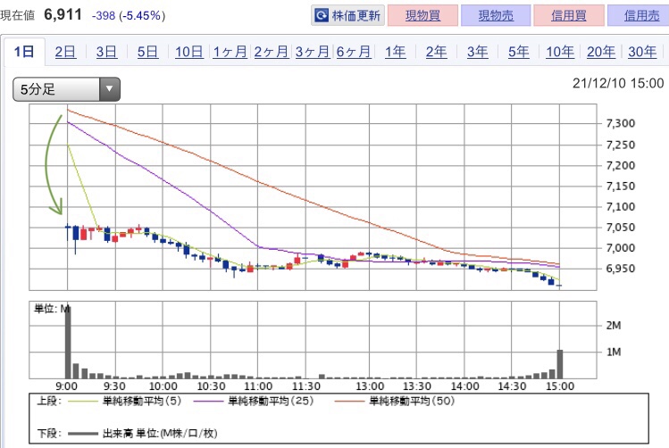This screenshot has width=669, height=448.
Task: Click the 単純移動平均(50) legend label
Action: (x=412, y=401)
